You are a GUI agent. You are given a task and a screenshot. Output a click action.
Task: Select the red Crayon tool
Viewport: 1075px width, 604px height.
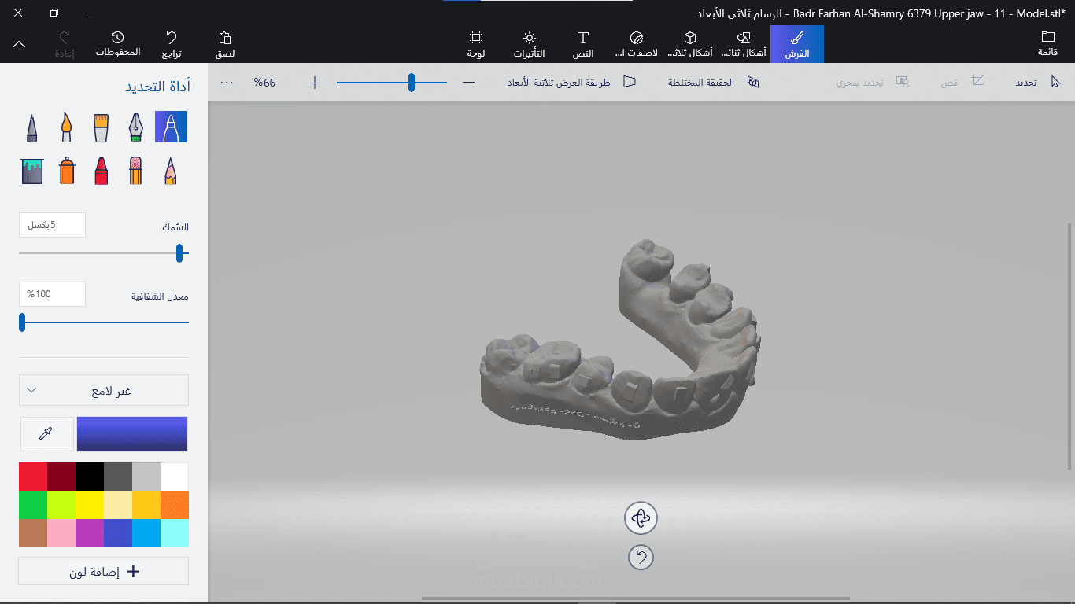pyautogui.click(x=101, y=170)
